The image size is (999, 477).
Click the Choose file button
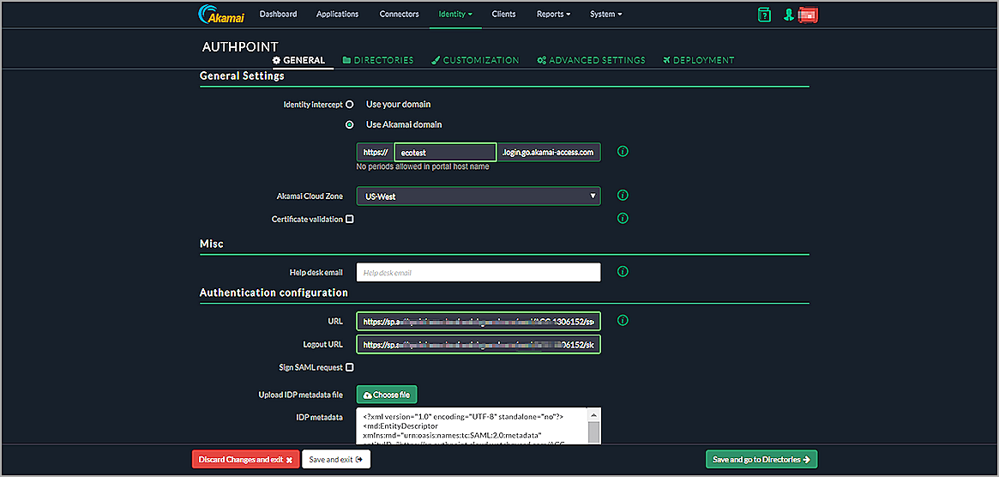pyautogui.click(x=387, y=395)
